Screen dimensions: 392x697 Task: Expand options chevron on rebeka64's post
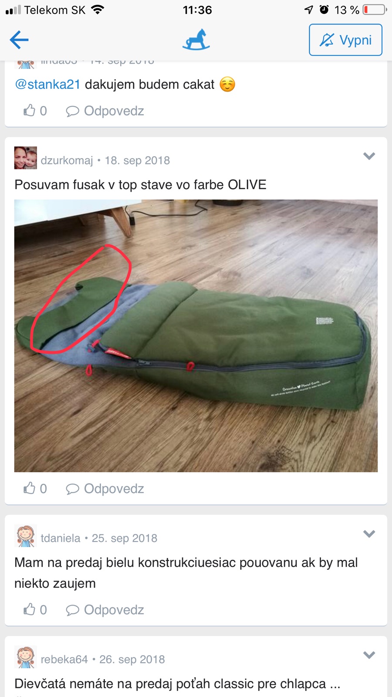[369, 655]
